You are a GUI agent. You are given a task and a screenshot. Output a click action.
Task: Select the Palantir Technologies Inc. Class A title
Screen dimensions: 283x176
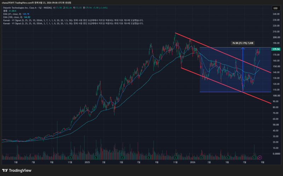(20, 8)
